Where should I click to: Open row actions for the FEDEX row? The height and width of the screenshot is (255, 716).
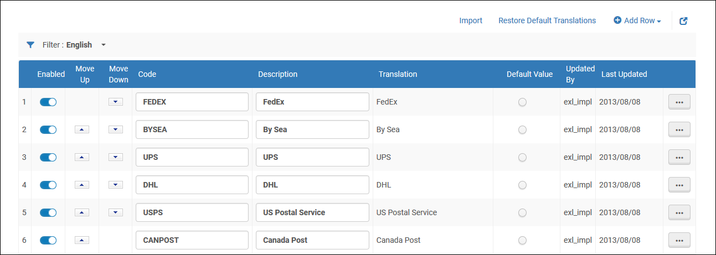point(679,102)
